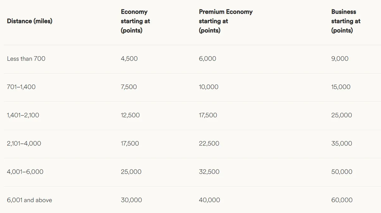Select the 701–1,400 distance cell
The height and width of the screenshot is (213, 381).
21,87
